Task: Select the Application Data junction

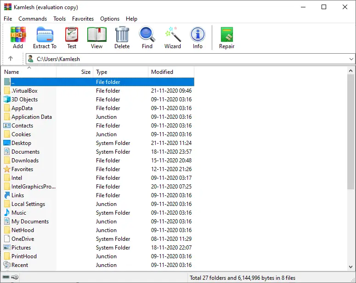Action: click(x=99, y=117)
